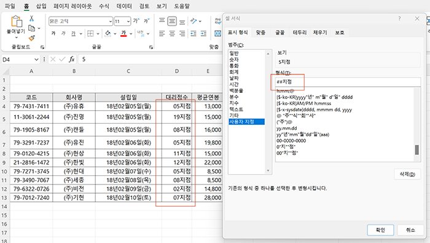Screen dimensions: 430x243
Task: Open the Copy options arrow
Action: coord(39,28)
